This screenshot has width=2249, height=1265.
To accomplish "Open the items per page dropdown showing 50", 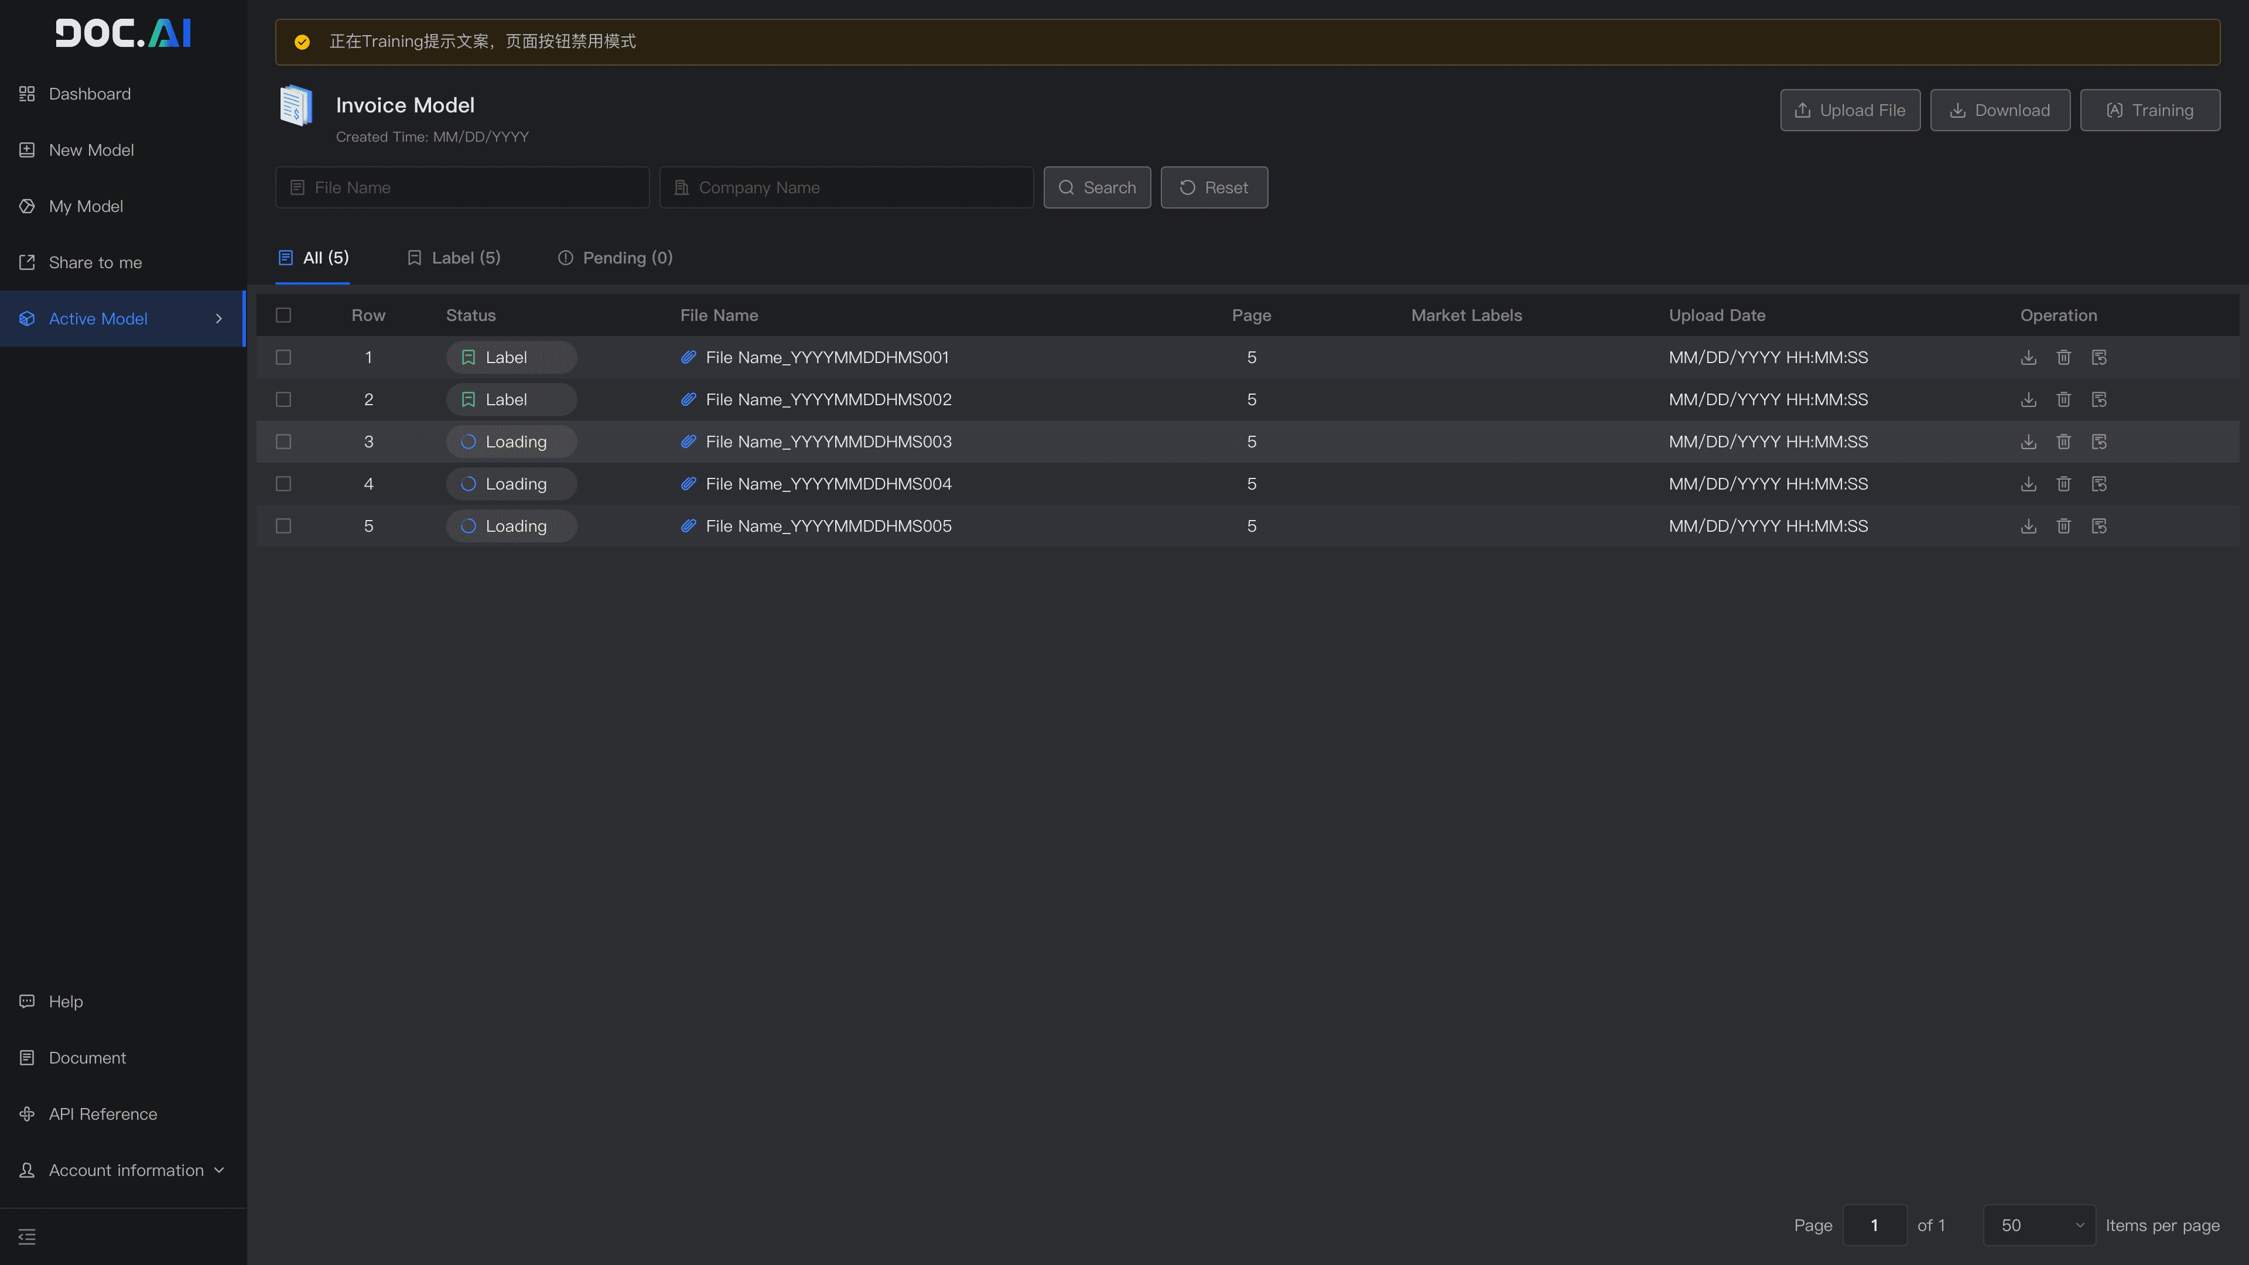I will 2039,1225.
